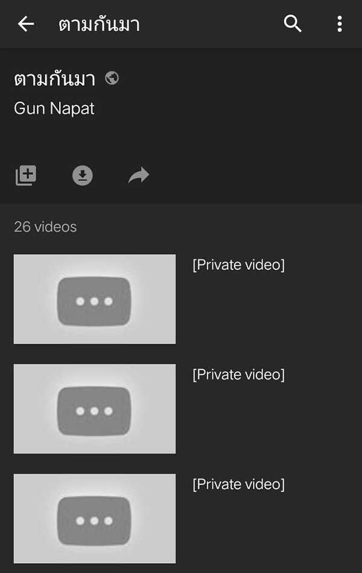This screenshot has height=573, width=362.
Task: Tap the ตามกันมา title in top bar
Action: point(99,25)
